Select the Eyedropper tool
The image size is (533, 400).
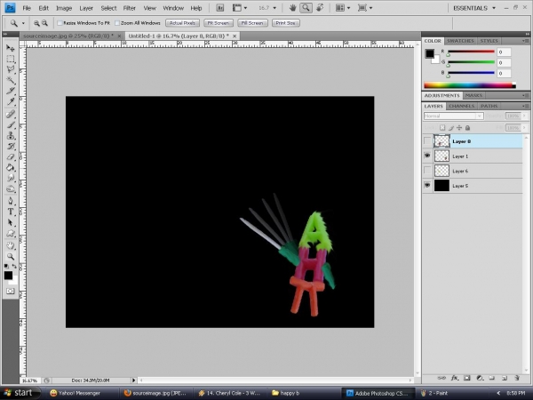(11, 101)
